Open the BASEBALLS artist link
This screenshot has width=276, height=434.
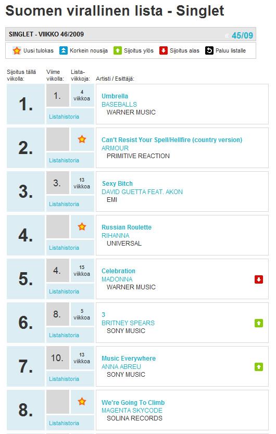coord(119,105)
